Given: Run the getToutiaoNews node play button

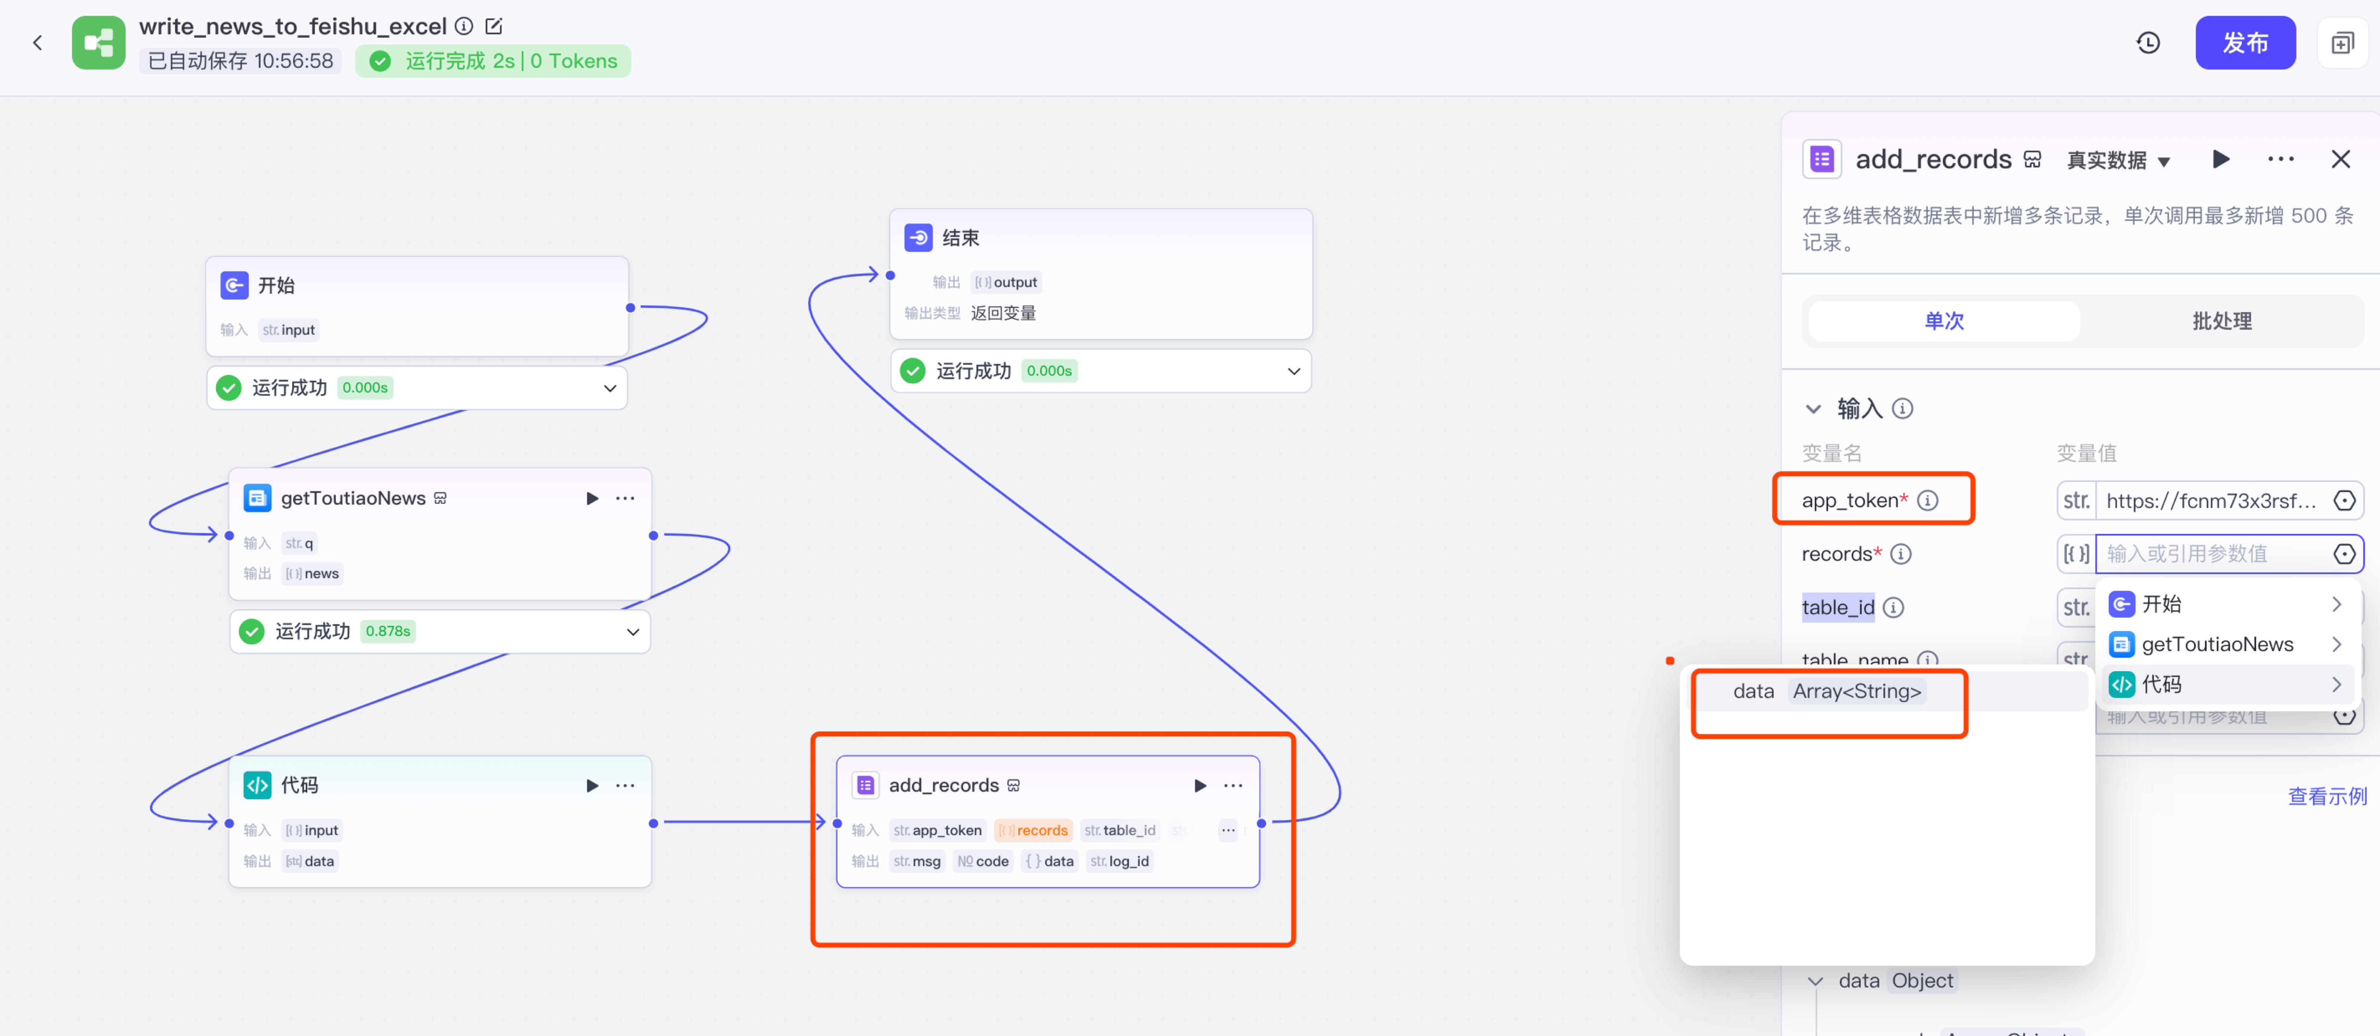Looking at the screenshot, I should [592, 499].
